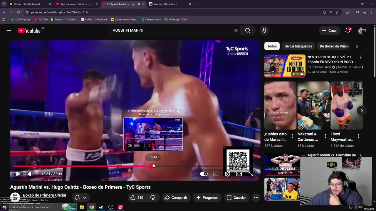Image resolution: width=376 pixels, height=211 pixels.
Task: Enter fullscreen video mode
Action: (251, 174)
